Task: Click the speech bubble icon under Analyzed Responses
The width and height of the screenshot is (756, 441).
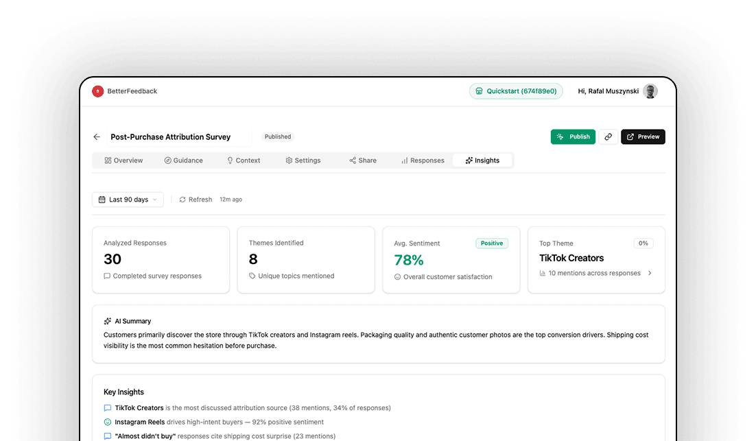Action: [x=107, y=276]
